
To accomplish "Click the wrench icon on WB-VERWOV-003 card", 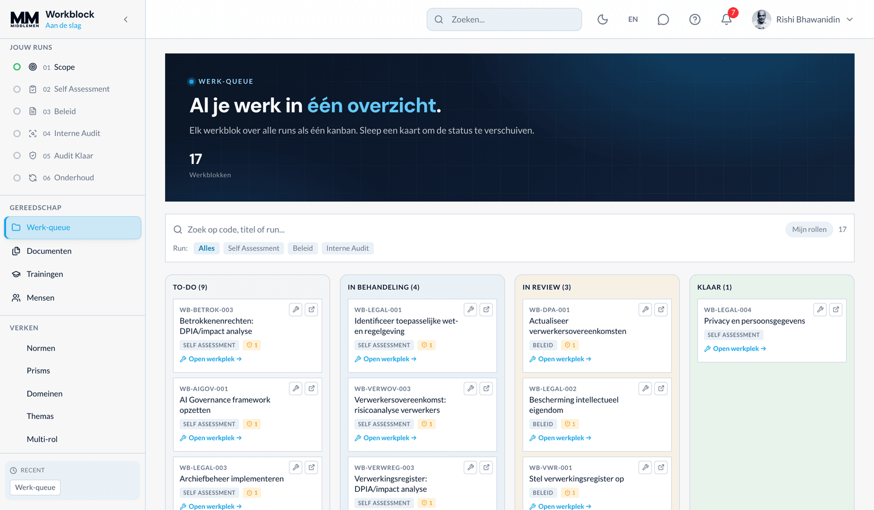I will pos(470,389).
